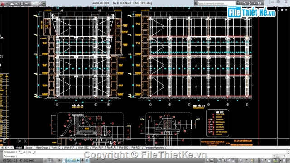
Task: Open the Communication Center satellite icon
Action: (250, 3)
